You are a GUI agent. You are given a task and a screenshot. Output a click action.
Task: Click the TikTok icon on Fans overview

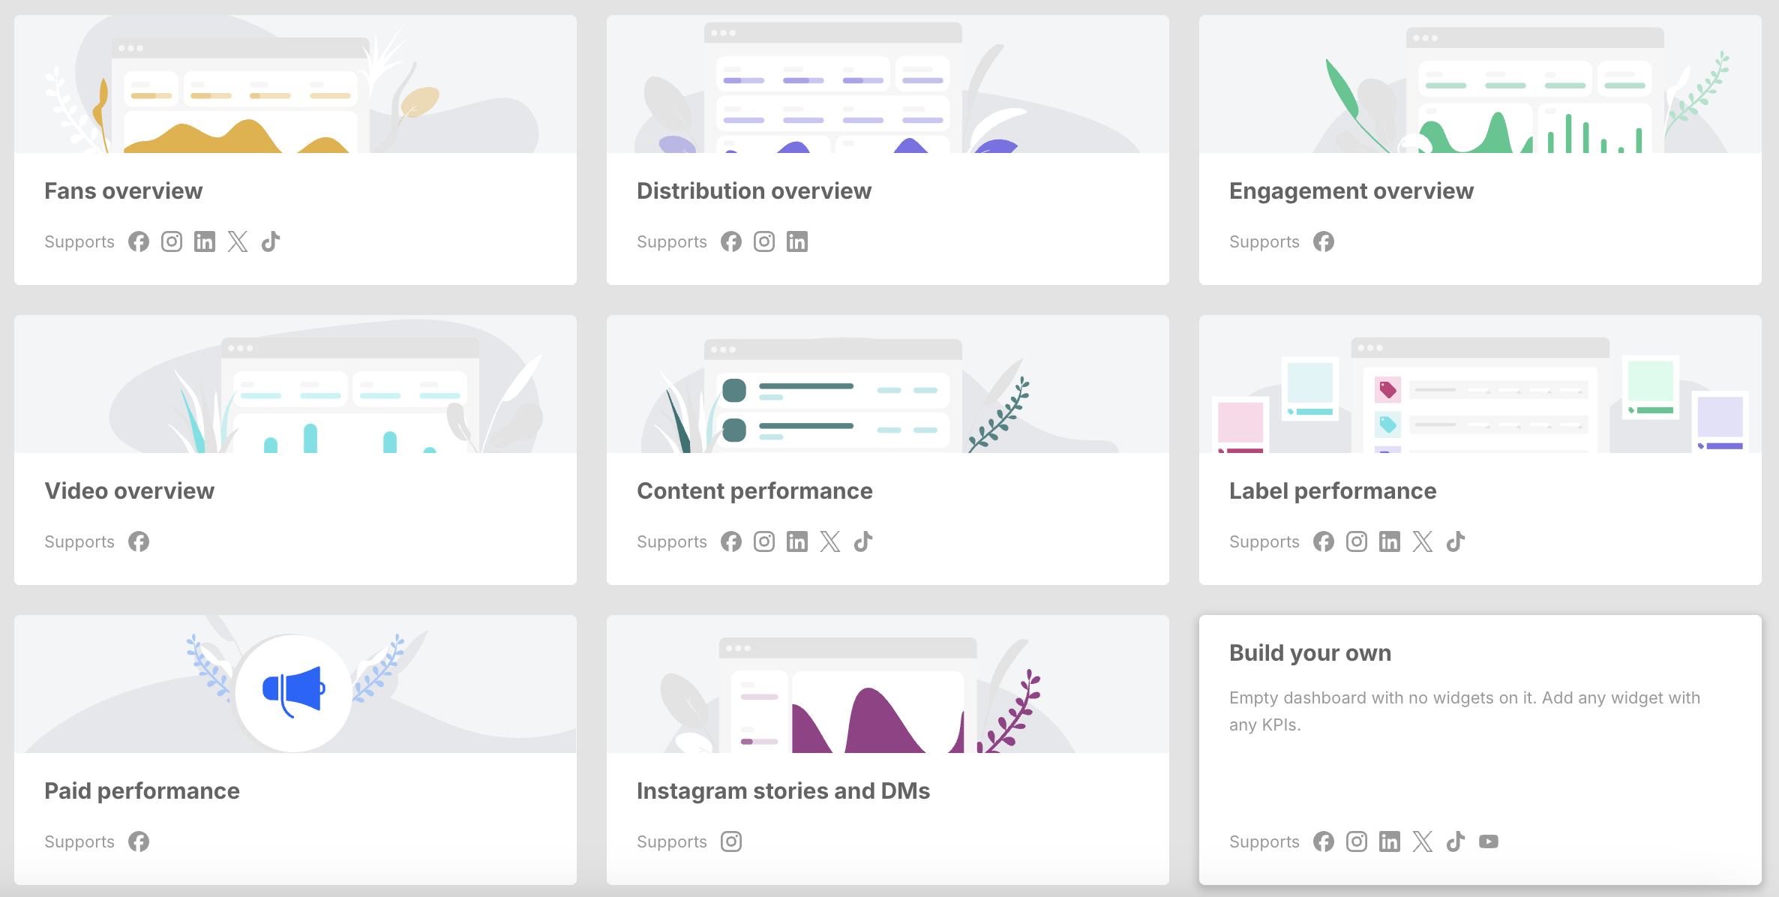[271, 241]
